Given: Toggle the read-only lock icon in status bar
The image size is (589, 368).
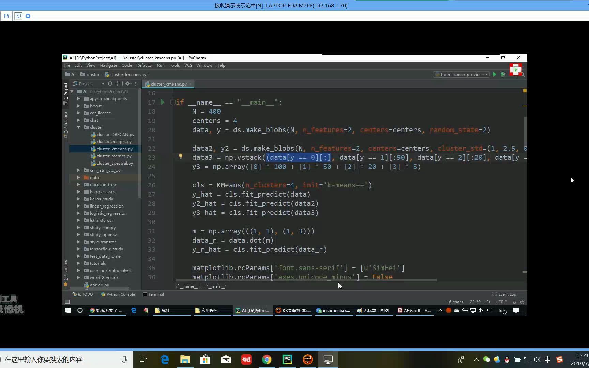Looking at the screenshot, I should [x=514, y=302].
